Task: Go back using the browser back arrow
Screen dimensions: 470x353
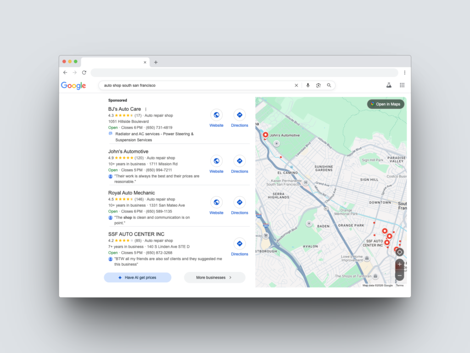Action: pyautogui.click(x=65, y=72)
